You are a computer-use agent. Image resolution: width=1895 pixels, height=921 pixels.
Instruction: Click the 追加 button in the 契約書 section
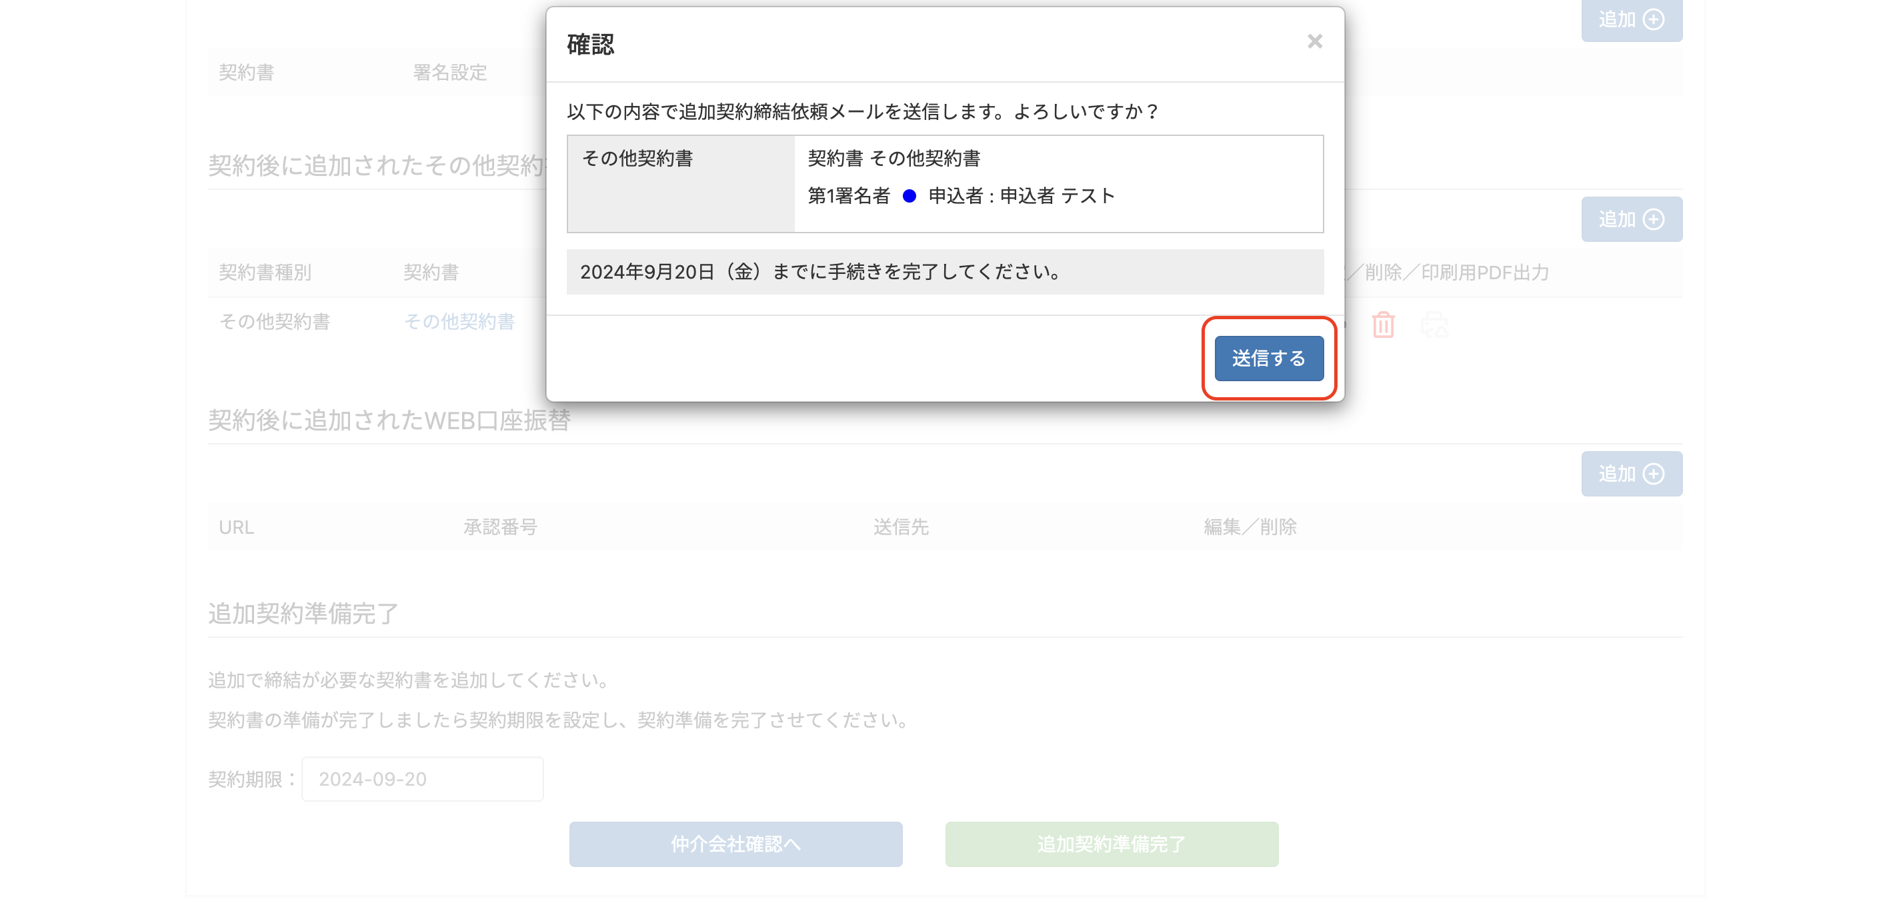click(x=1631, y=20)
